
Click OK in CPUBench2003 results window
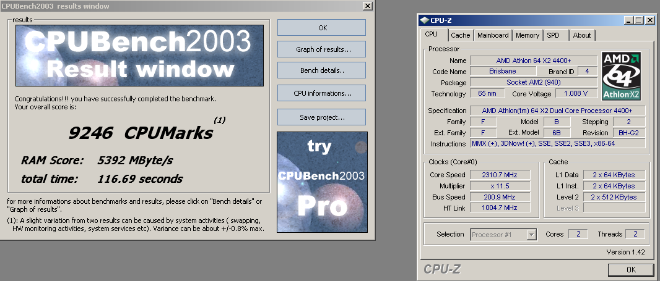[x=321, y=28]
